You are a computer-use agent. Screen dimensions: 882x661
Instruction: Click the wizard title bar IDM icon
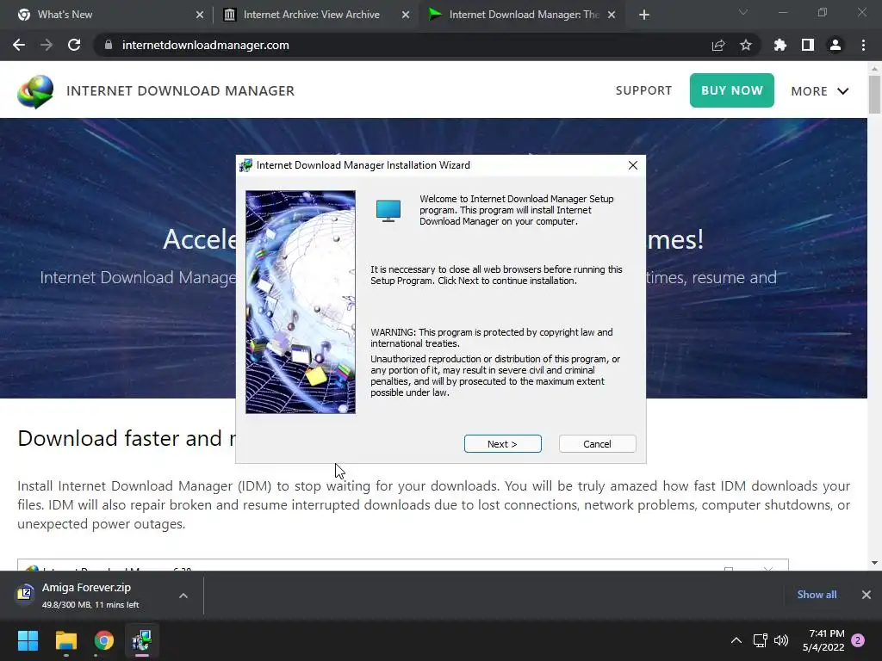pyautogui.click(x=245, y=165)
